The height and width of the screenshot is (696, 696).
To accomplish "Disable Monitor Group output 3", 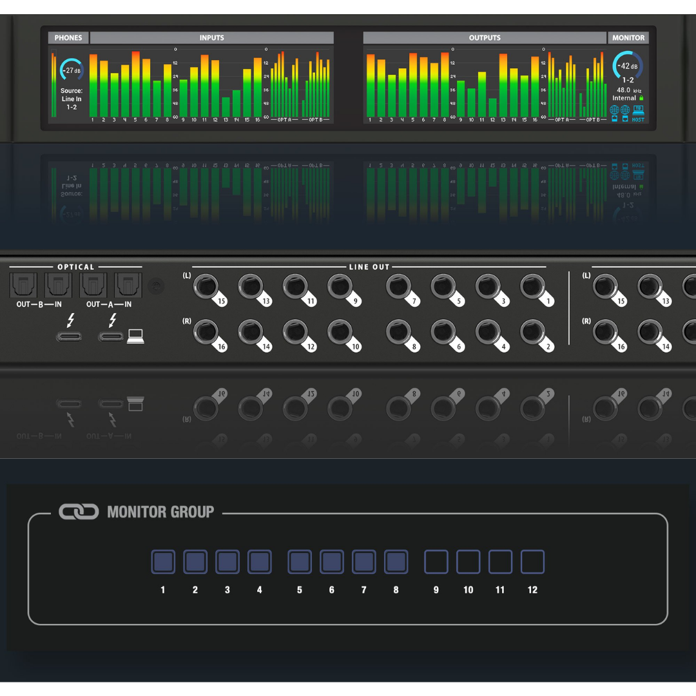I will (227, 561).
